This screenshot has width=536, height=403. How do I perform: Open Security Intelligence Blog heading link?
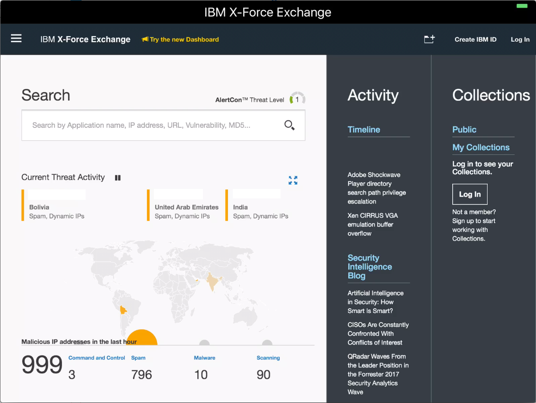point(369,267)
